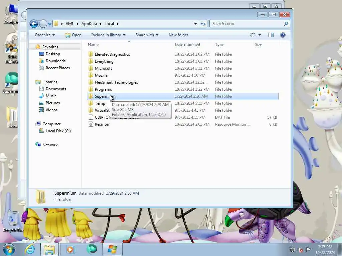Go back with the Back arrow button
The image size is (342, 256).
coord(34,24)
